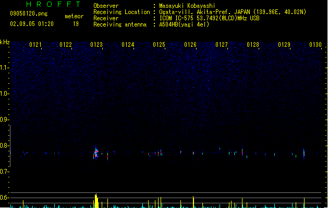
Task: Click the 0.9 kHz axis label
Action: pos(5,120)
